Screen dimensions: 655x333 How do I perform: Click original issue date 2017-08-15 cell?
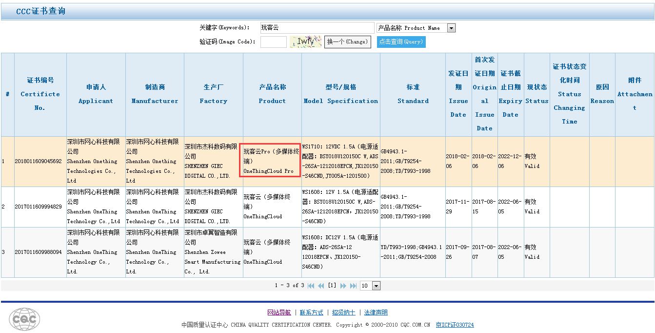(484, 207)
